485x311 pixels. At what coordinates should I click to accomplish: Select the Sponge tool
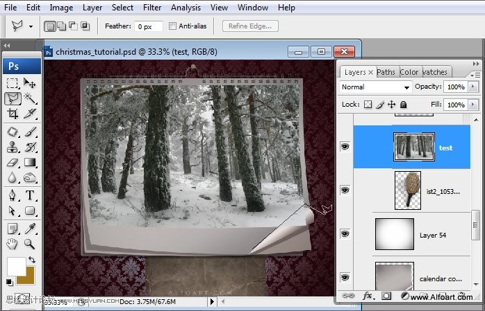click(x=30, y=177)
